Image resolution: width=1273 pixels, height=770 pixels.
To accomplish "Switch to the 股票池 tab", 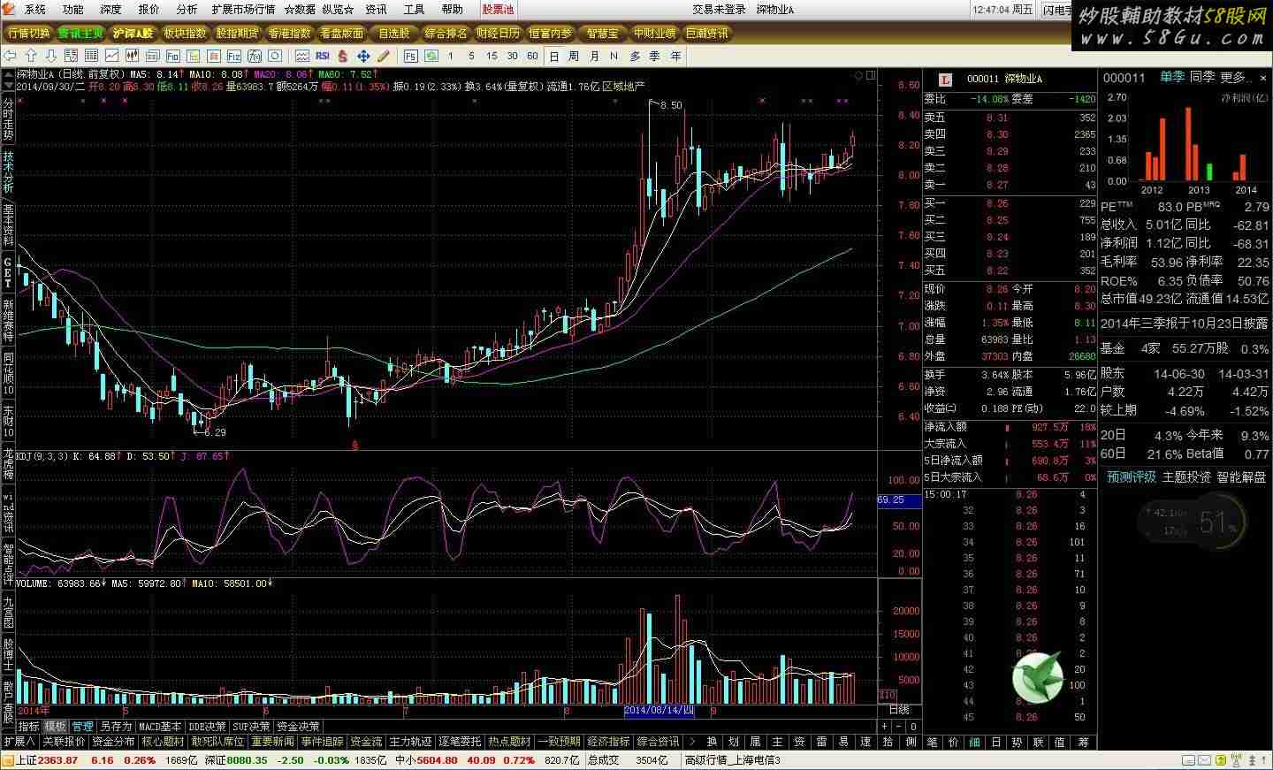I will coord(499,10).
